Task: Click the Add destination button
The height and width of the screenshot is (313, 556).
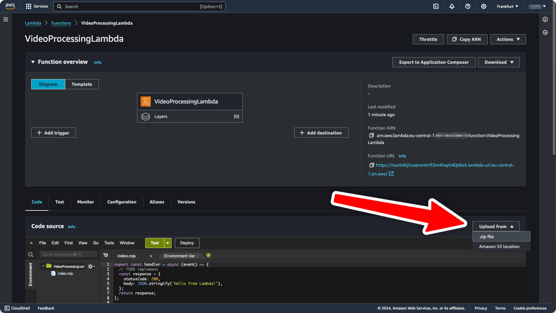Action: click(x=321, y=133)
